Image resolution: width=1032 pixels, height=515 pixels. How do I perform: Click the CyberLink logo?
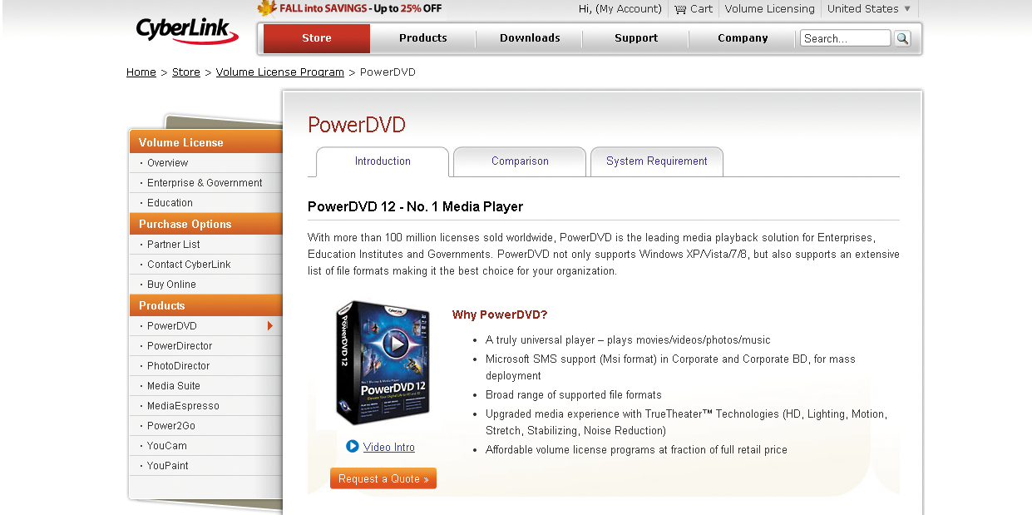coord(187,31)
